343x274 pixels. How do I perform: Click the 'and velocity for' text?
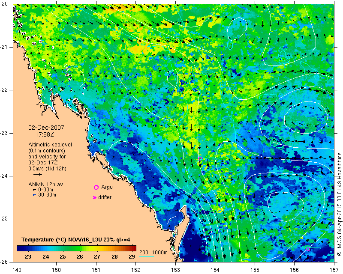tap(47, 157)
